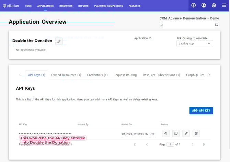Edit the API key with pencil icon
Image resolution: width=230 pixels, height=162 pixels.
(186, 133)
